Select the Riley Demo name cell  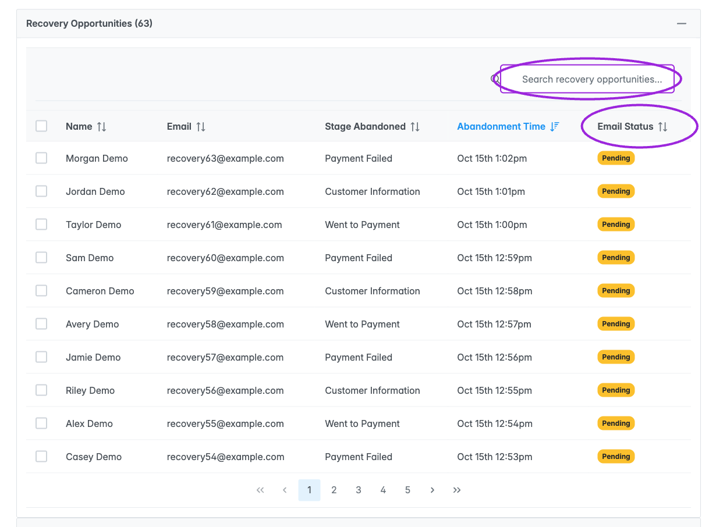(x=90, y=390)
